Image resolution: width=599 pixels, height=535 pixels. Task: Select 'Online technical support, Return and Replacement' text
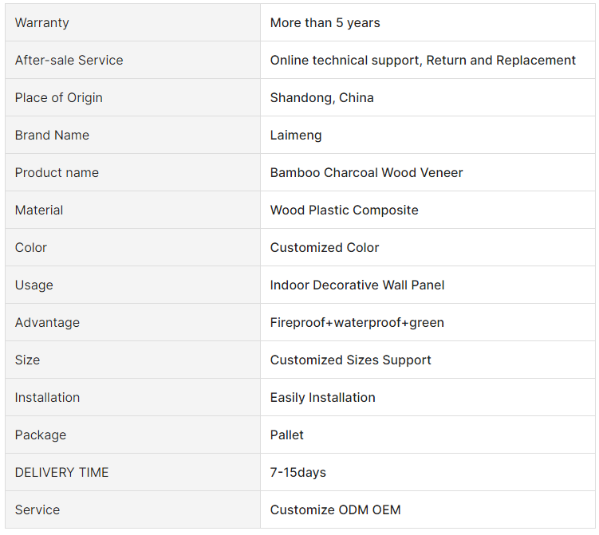click(x=423, y=61)
